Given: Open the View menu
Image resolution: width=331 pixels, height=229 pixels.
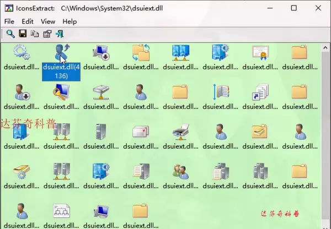Looking at the screenshot, I should click(x=48, y=21).
